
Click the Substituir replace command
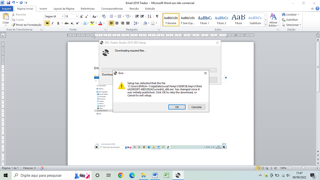(x=290, y=20)
